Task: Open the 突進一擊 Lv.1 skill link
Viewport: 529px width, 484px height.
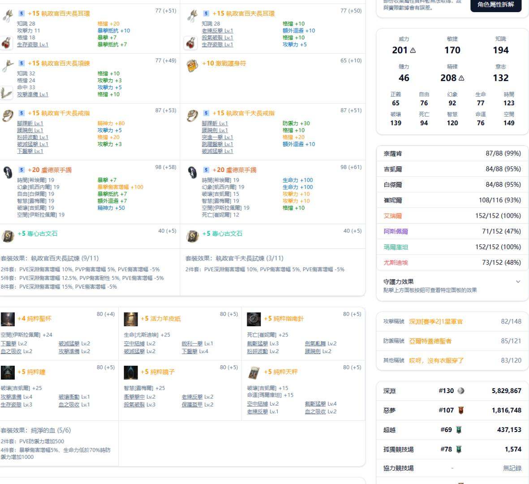Action: 218,138
